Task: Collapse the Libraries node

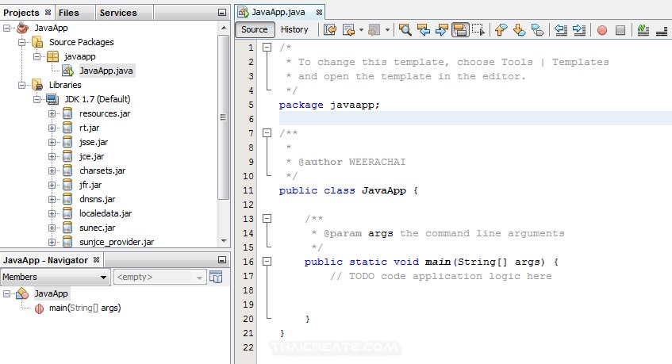Action: 22,85
